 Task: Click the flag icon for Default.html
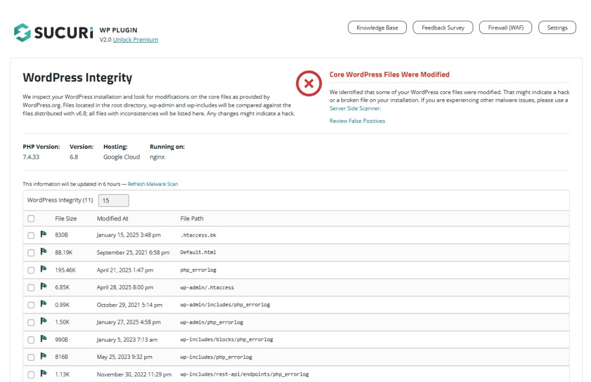click(x=44, y=252)
